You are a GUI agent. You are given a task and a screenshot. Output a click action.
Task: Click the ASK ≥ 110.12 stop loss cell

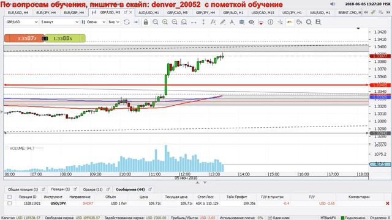(x=207, y=204)
